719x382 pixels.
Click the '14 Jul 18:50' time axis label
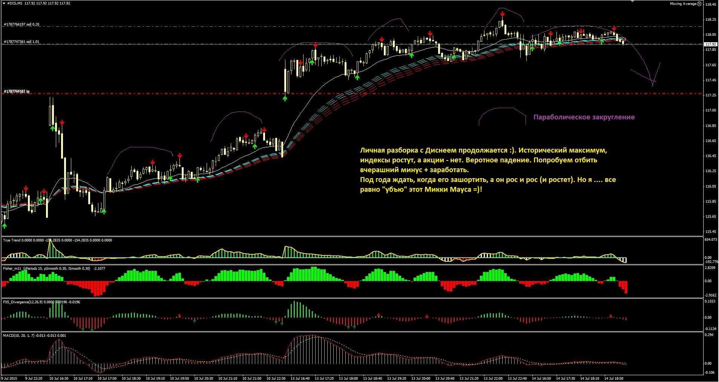click(x=614, y=378)
